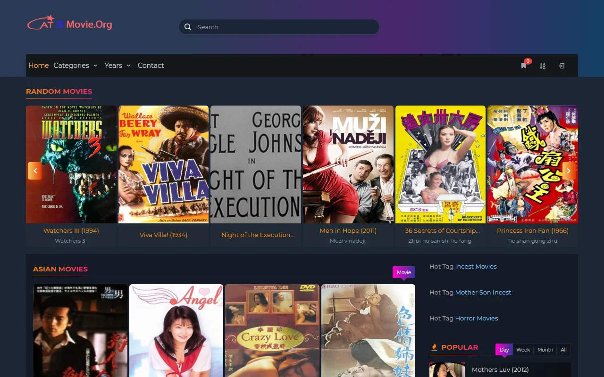Click the A-Z sort icon
The image size is (604, 377).
pos(542,66)
